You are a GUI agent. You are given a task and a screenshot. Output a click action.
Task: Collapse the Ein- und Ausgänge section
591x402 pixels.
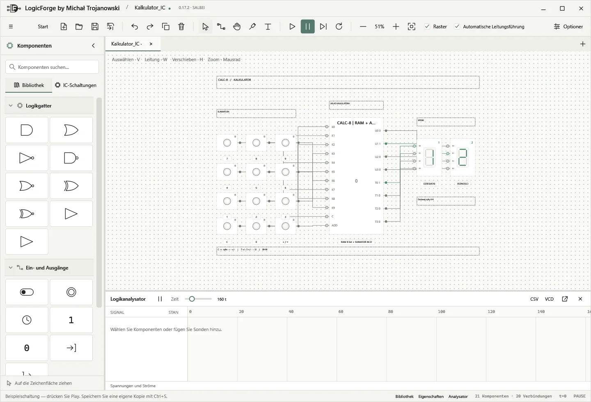11,267
